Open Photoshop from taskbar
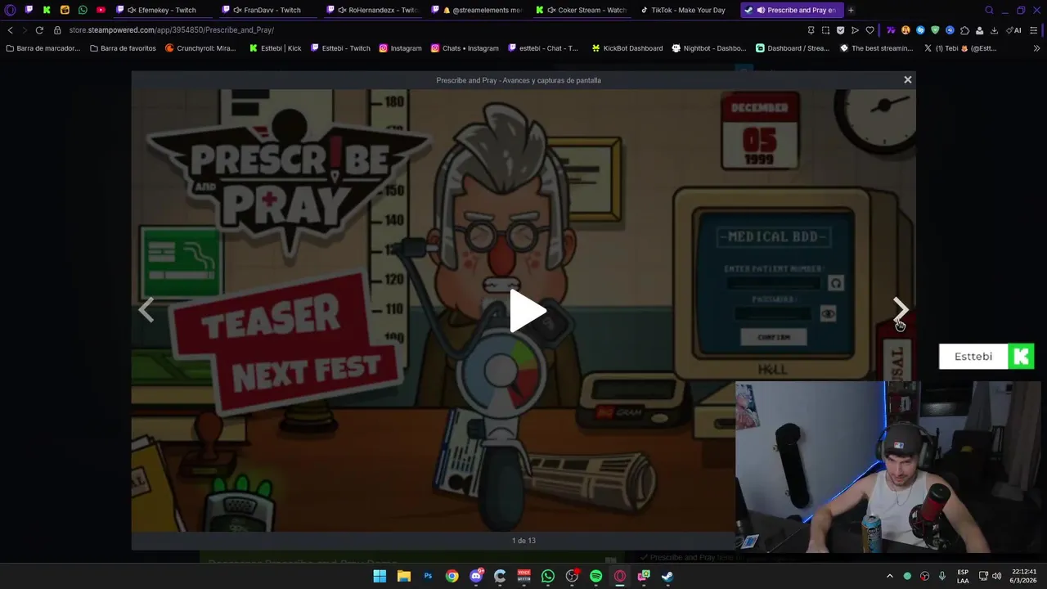 point(428,576)
